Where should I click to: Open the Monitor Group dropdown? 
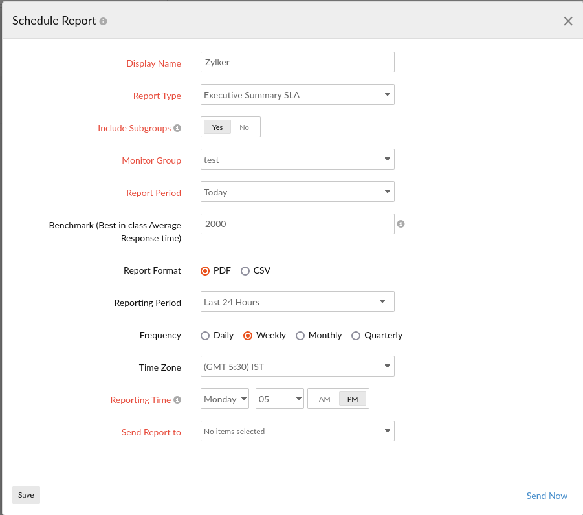tap(297, 159)
